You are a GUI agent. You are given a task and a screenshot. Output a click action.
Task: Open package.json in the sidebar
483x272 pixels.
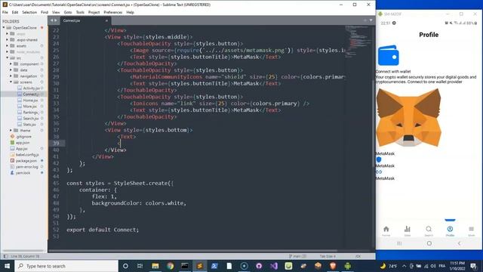point(26,161)
